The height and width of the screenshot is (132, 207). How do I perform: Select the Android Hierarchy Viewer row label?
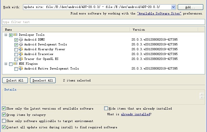(45, 49)
